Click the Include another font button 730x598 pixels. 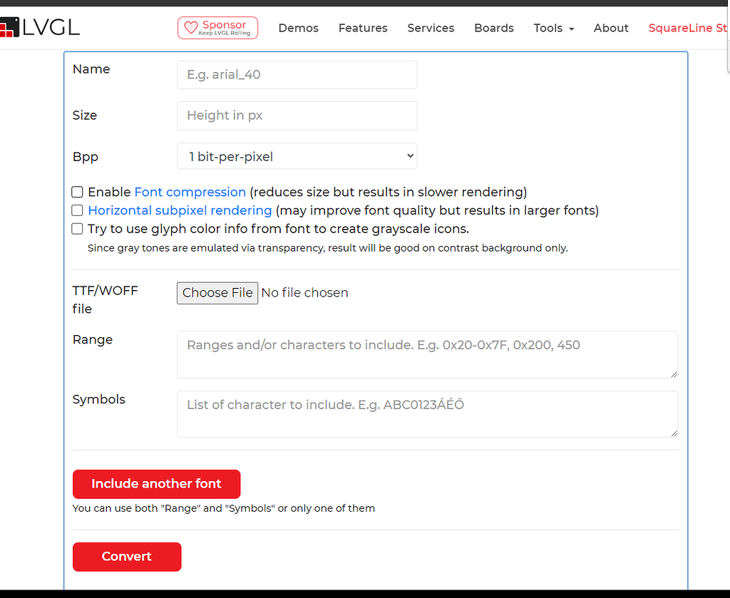pos(156,483)
